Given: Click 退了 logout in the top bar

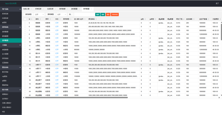Looking at the screenshot, I should coord(217,3).
